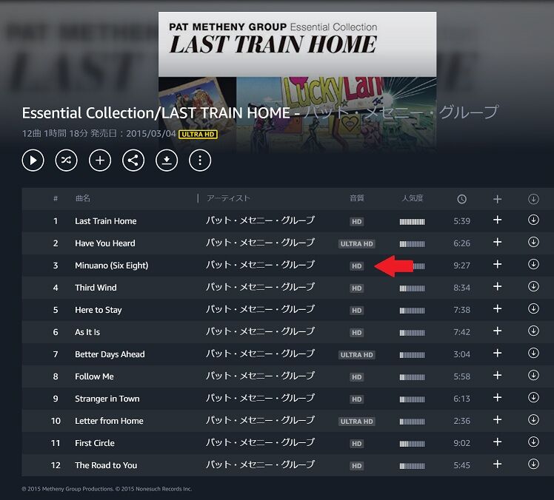Sort by duration clock column header
This screenshot has height=500, width=554.
461,200
